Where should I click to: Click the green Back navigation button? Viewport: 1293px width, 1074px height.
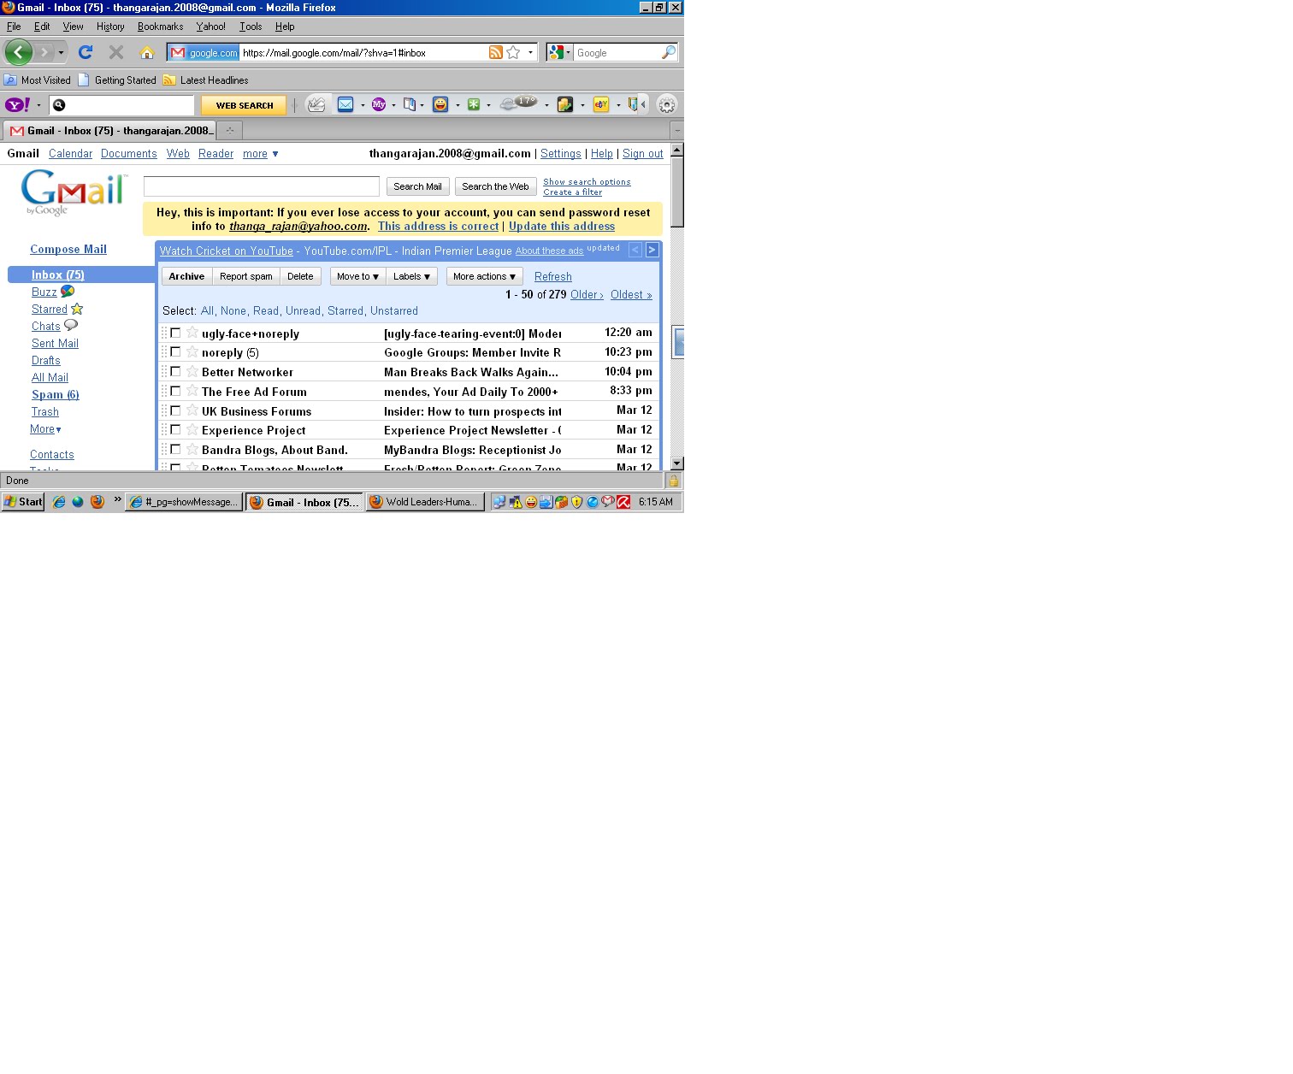click(18, 52)
